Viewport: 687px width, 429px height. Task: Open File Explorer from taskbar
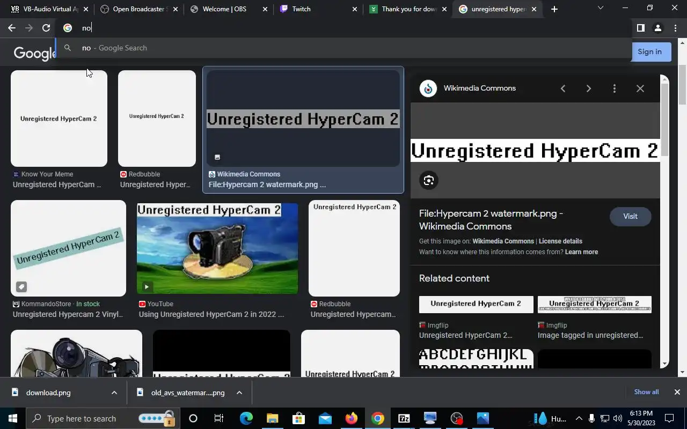click(x=272, y=418)
